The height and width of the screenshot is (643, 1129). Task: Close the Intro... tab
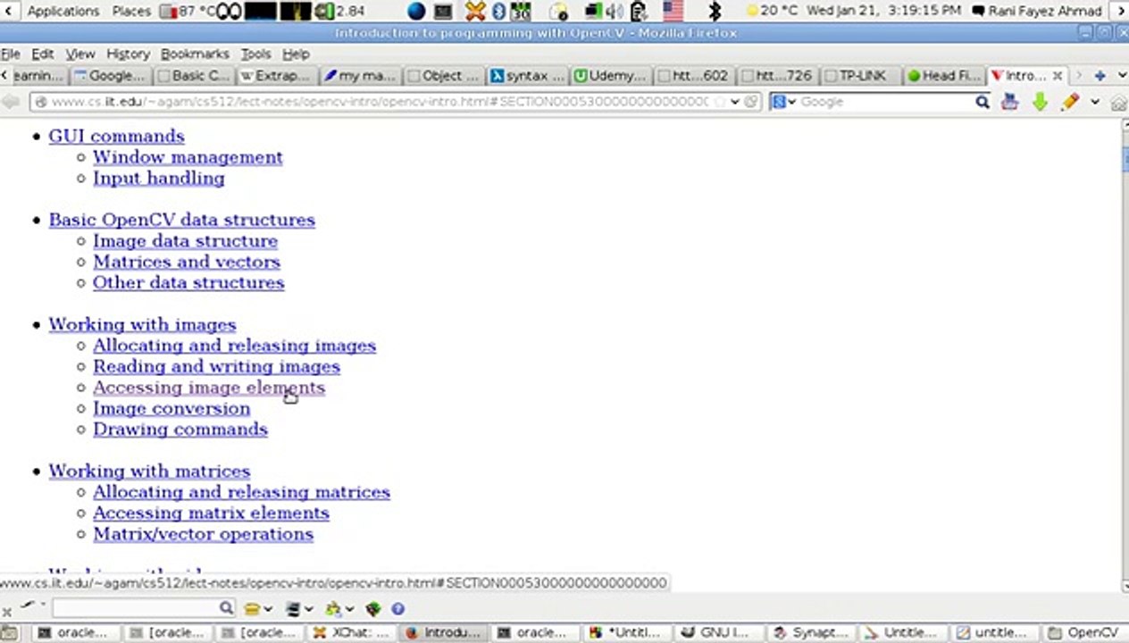click(1058, 76)
